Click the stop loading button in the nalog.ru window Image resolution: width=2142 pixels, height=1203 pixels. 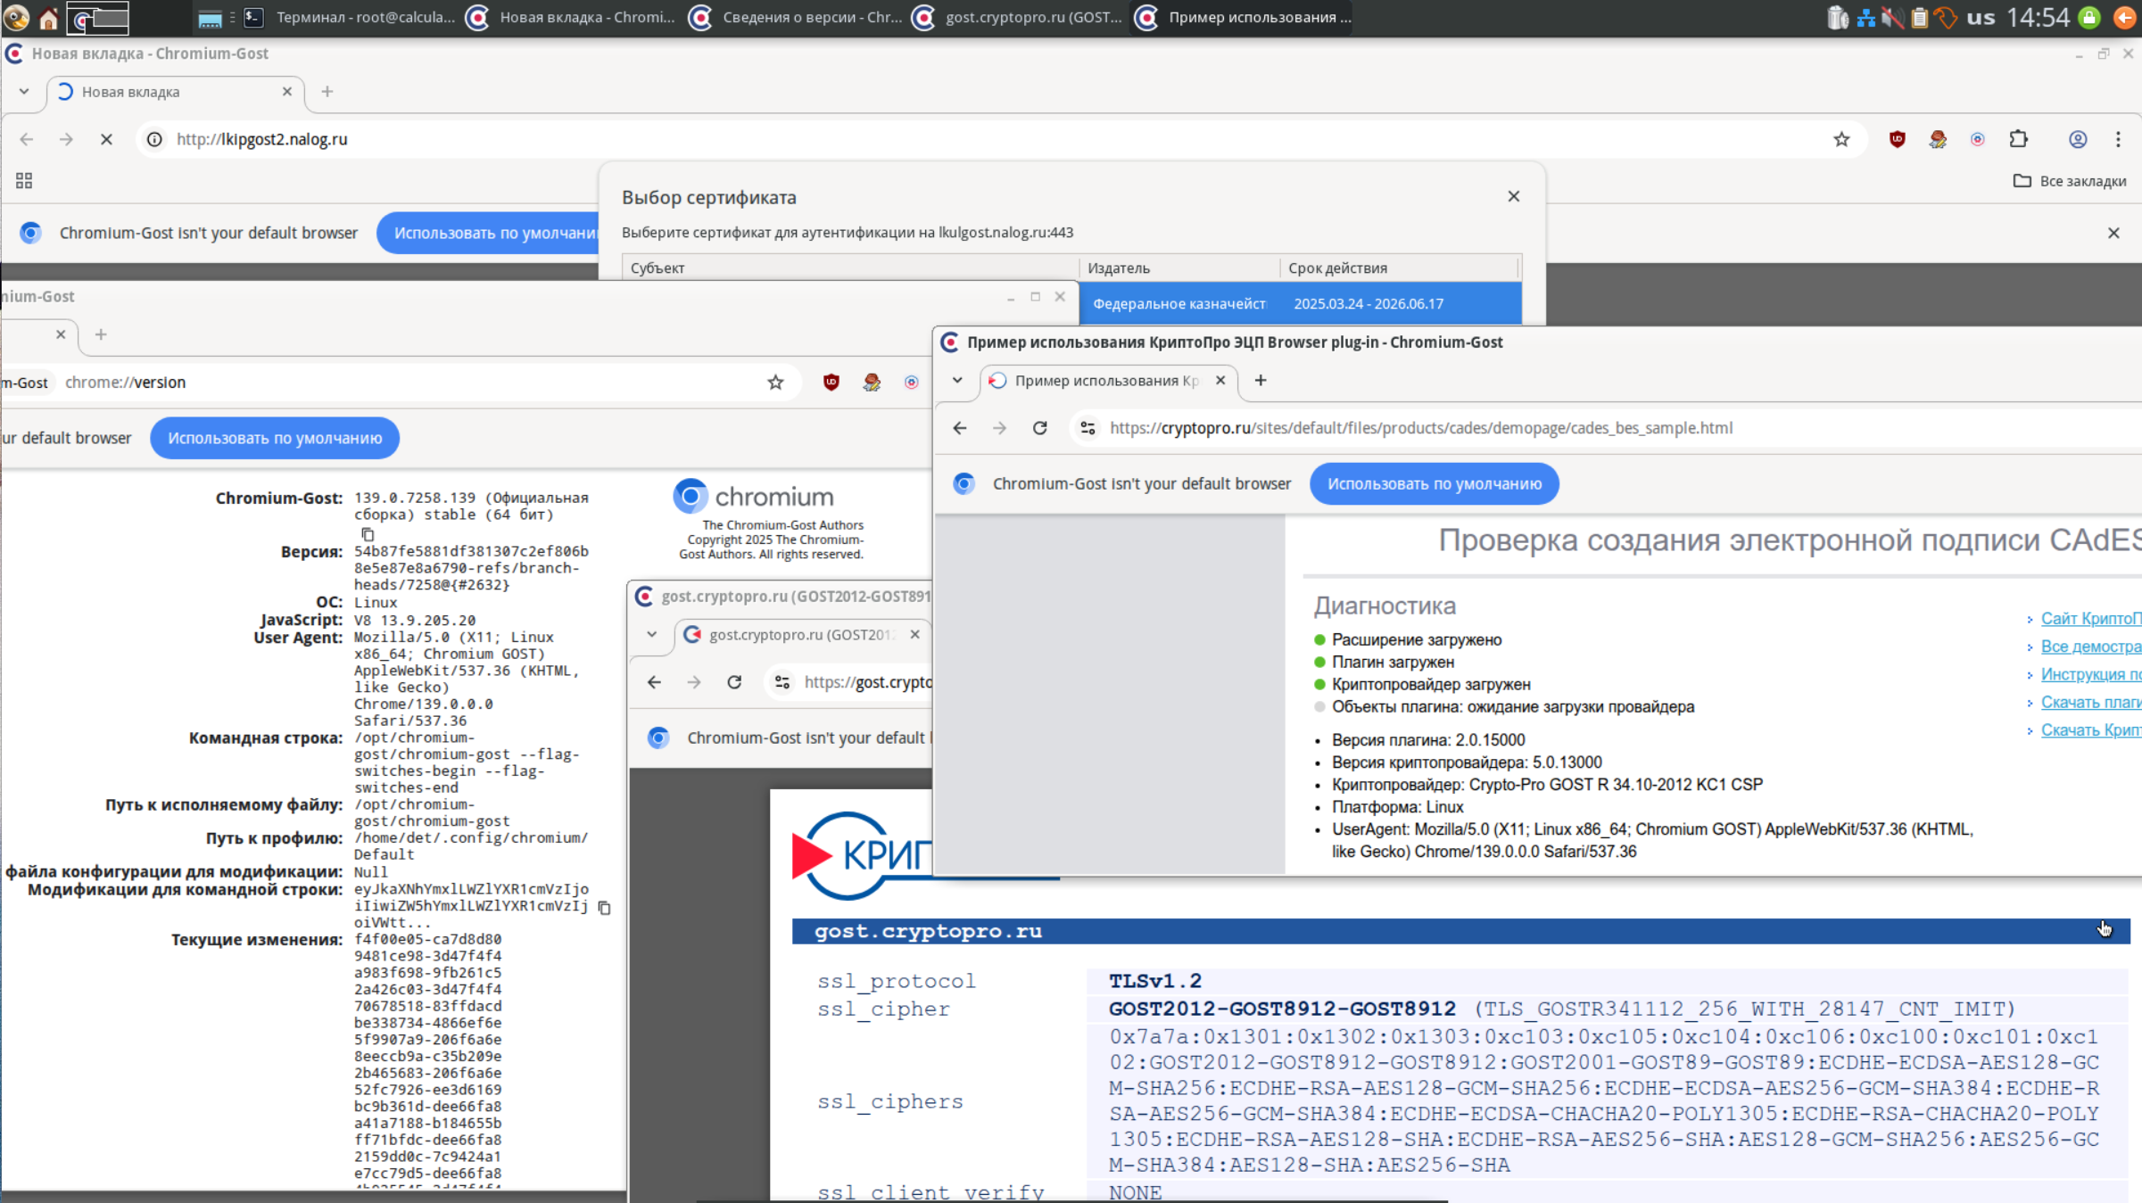pos(106,139)
